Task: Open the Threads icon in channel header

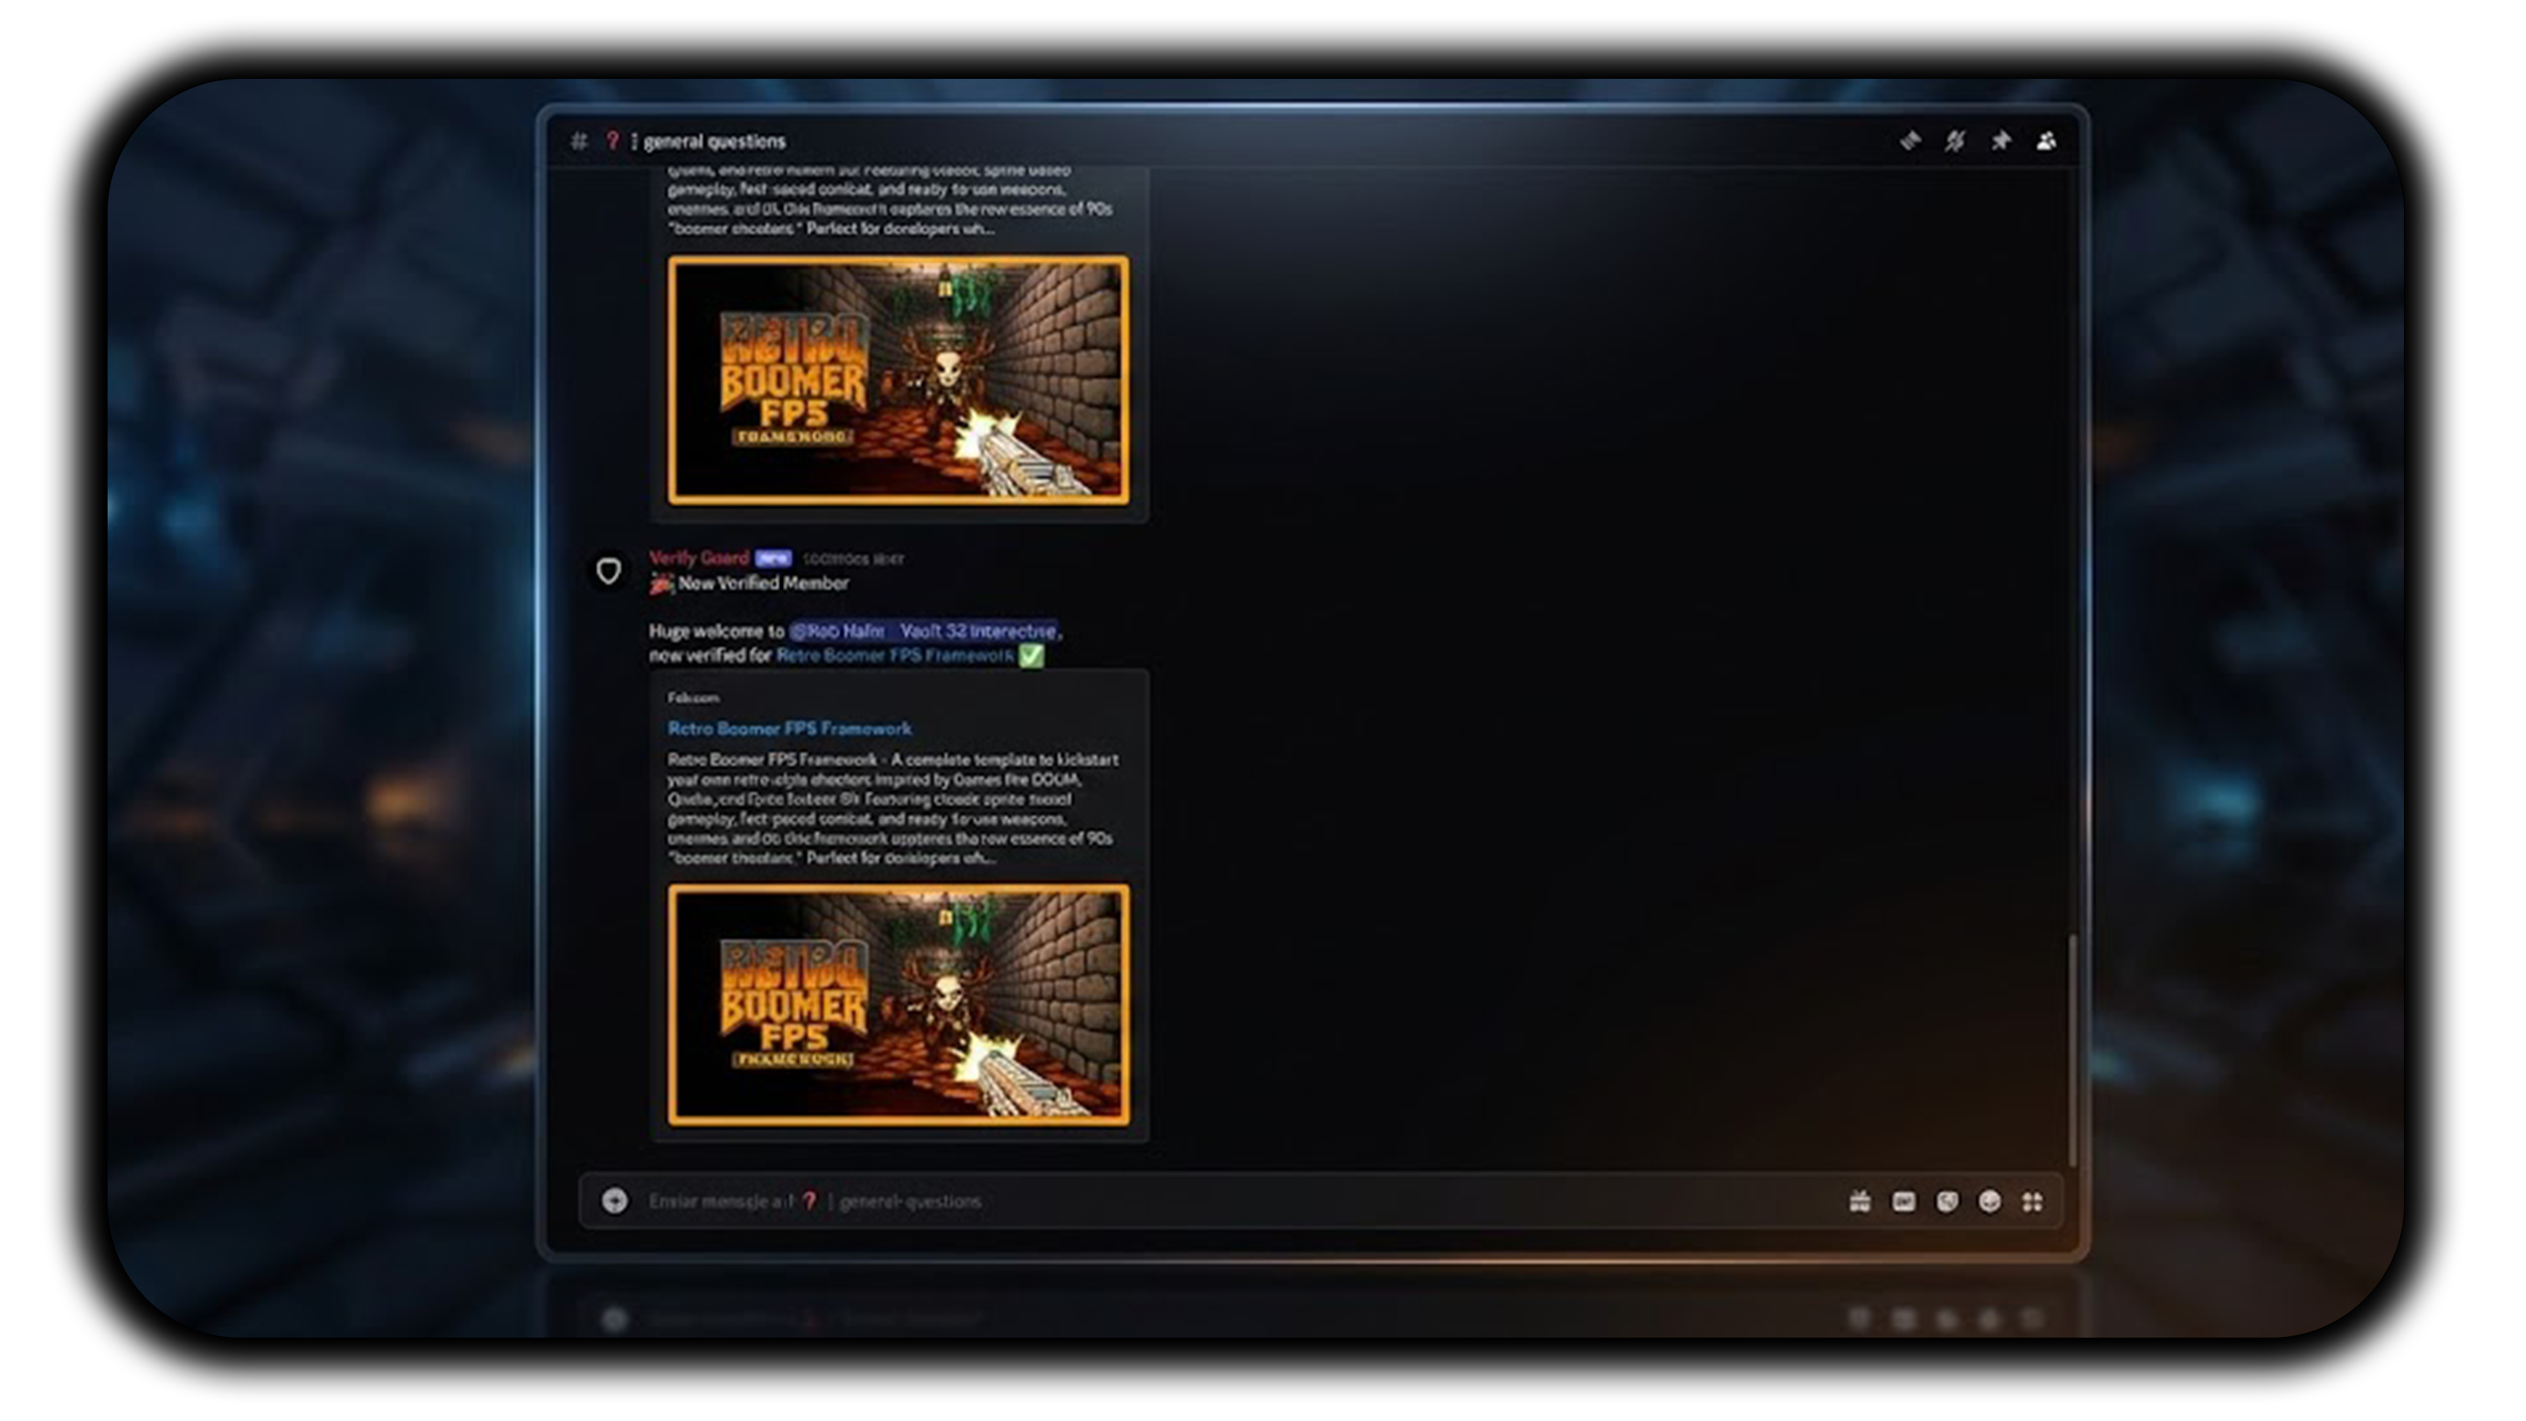Action: [1909, 141]
